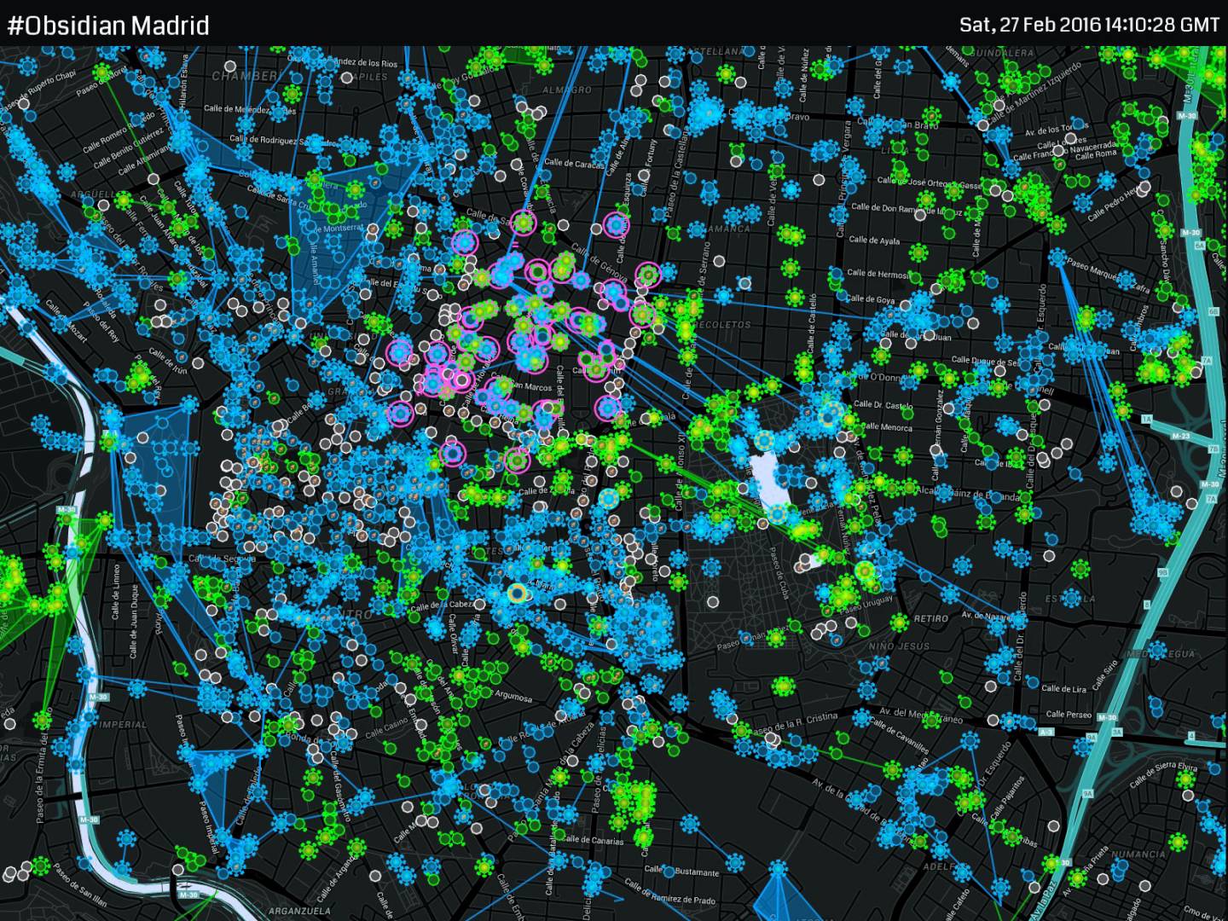The width and height of the screenshot is (1228, 921).
Task: Click the #Obsidian Madrid title
Action: click(x=108, y=25)
